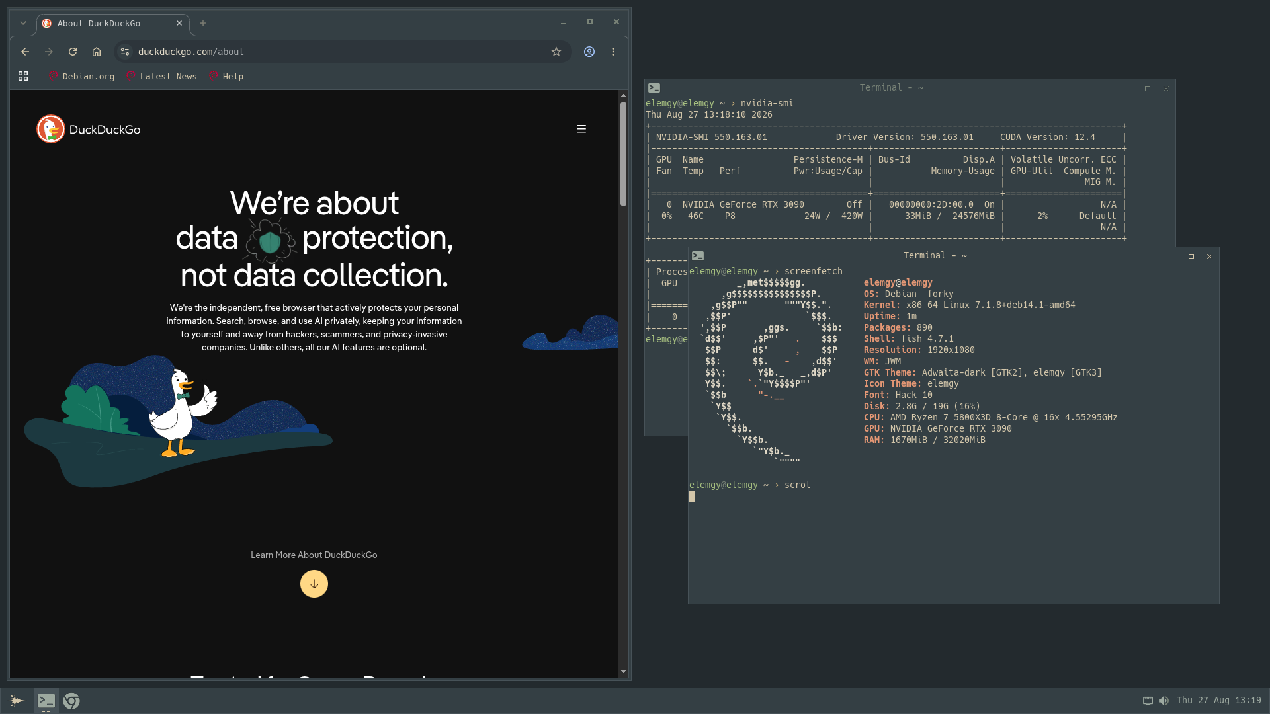
Task: Open the Debian.org bookmark
Action: (81, 77)
